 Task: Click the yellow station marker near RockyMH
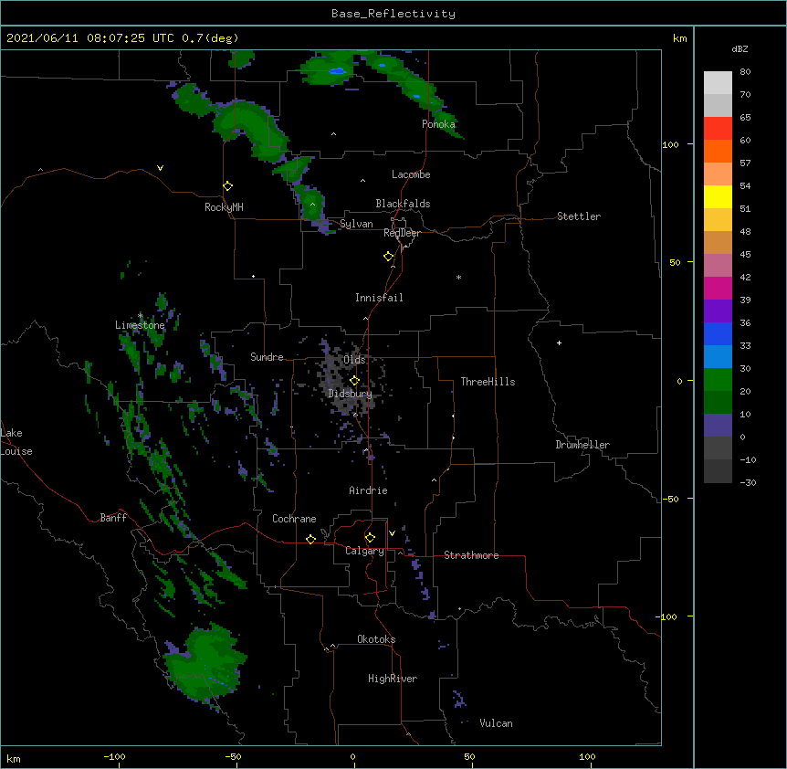pos(227,186)
